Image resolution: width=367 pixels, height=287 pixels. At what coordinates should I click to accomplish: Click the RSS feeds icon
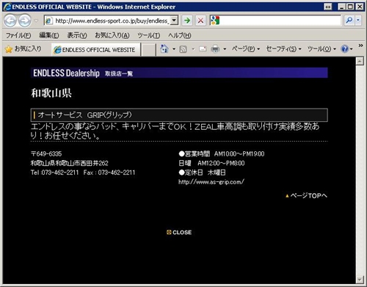click(x=183, y=49)
